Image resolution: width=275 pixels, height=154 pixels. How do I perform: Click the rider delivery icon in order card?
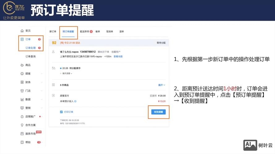[x=54, y=68]
